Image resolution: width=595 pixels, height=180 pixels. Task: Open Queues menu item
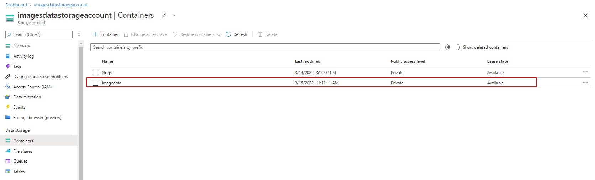pos(20,161)
